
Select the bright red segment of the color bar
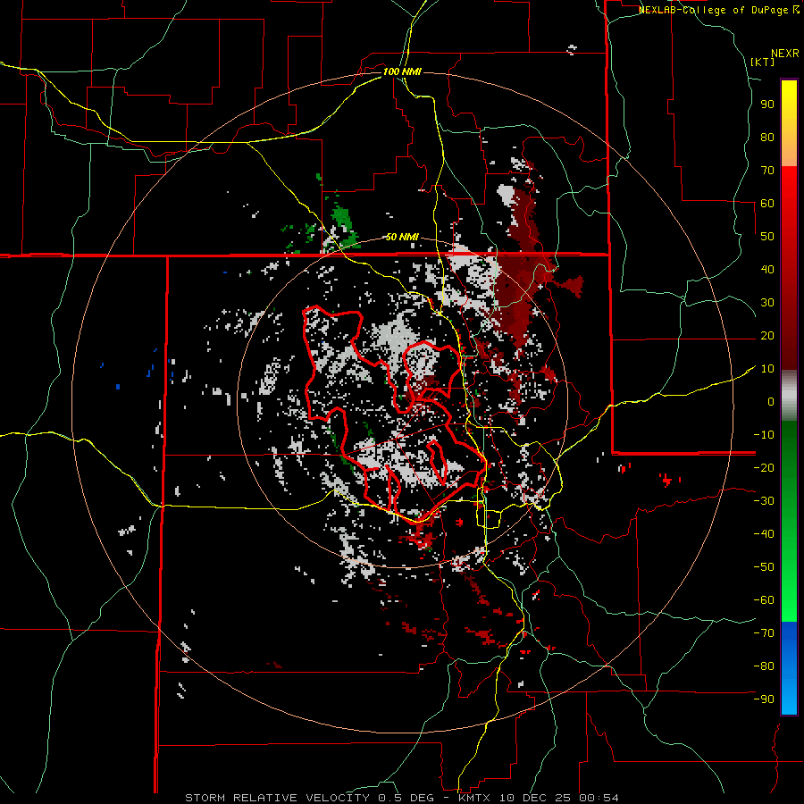pos(789,177)
